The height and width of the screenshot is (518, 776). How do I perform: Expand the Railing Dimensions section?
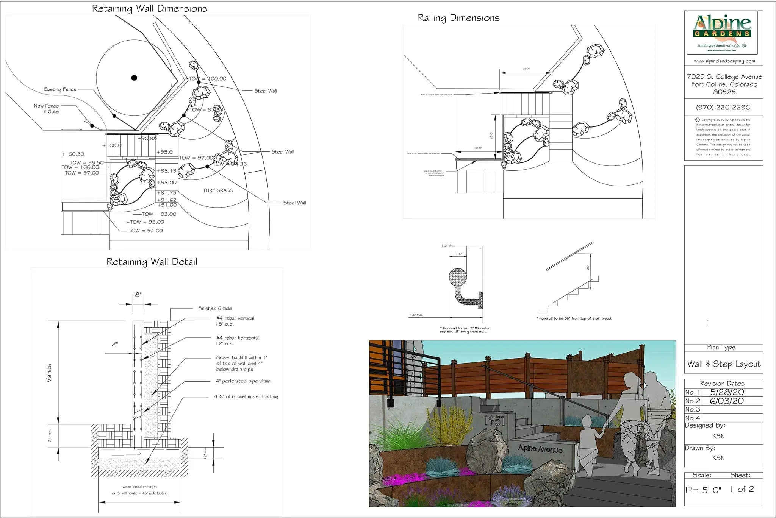pyautogui.click(x=458, y=17)
